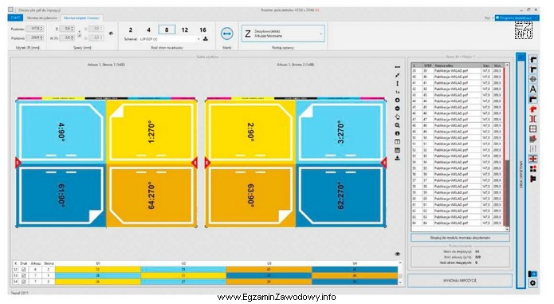
Task: Click the hand pan tool icon
Action: pos(398,116)
